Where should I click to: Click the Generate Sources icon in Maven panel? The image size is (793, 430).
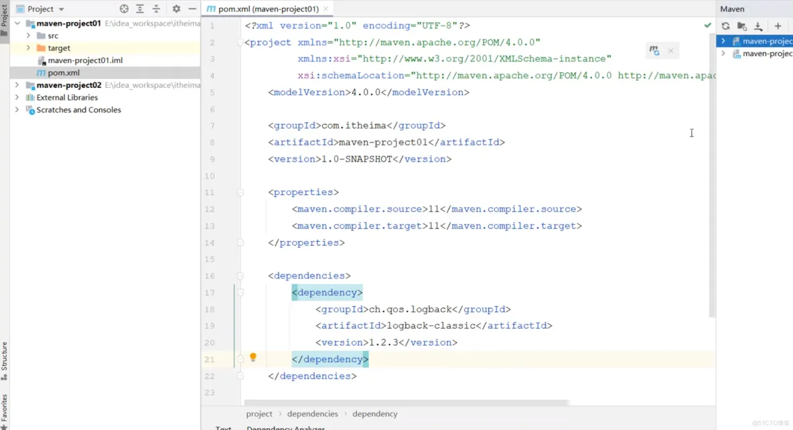(x=741, y=25)
